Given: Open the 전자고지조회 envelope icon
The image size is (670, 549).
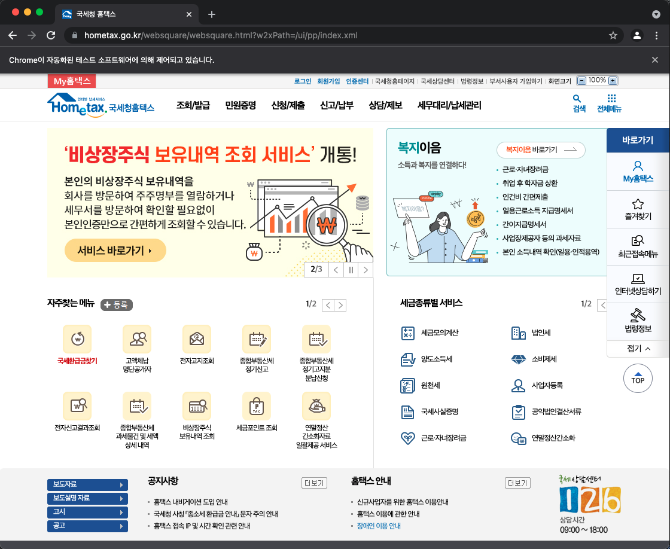Looking at the screenshot, I should [x=197, y=339].
